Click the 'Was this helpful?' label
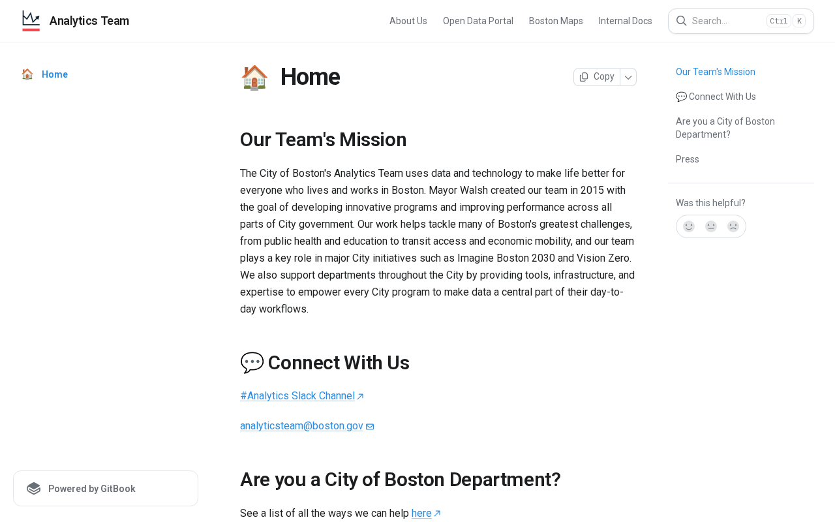Screen dimensions: 835x522 [710, 203]
